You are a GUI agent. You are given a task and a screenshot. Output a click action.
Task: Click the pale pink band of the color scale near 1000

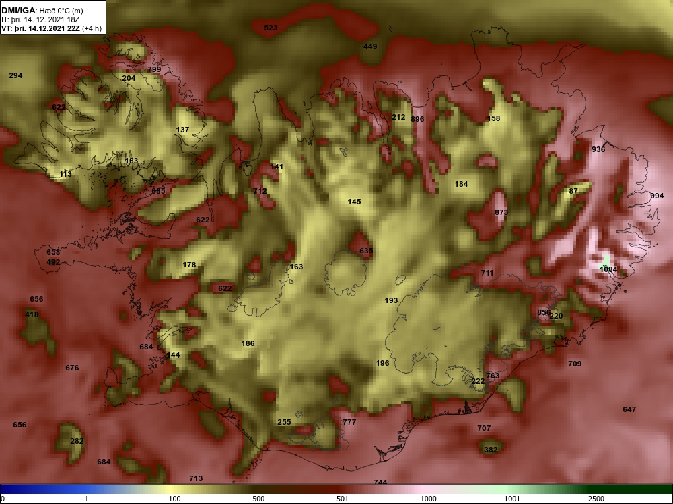coord(425,489)
